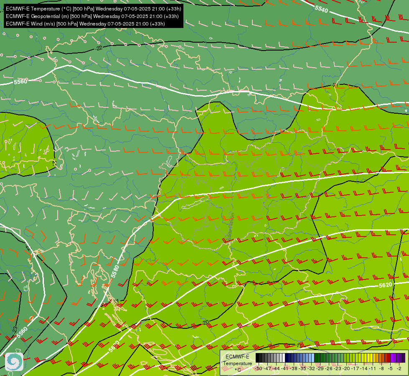Click the -38 value in the legend

pos(294,368)
